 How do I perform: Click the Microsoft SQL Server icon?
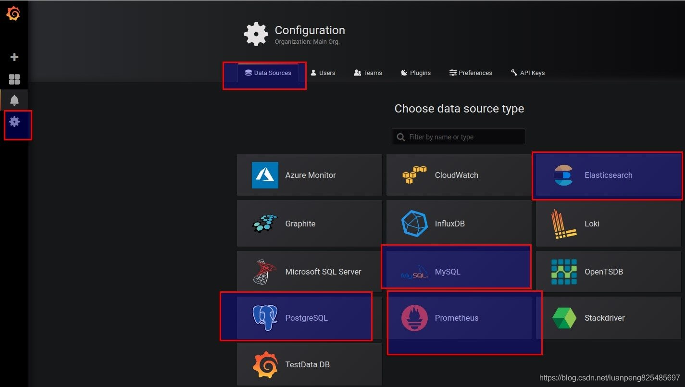point(265,272)
